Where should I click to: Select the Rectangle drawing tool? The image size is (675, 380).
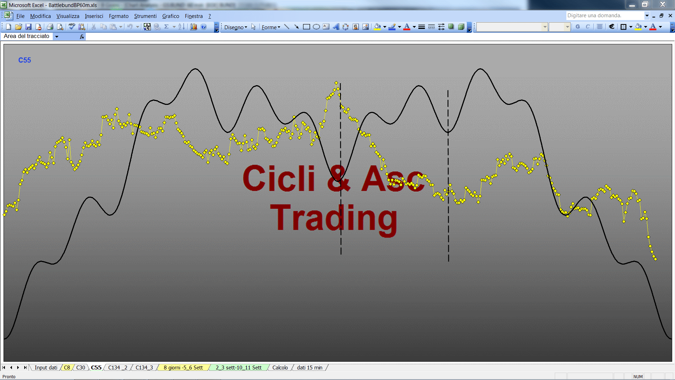(x=306, y=27)
